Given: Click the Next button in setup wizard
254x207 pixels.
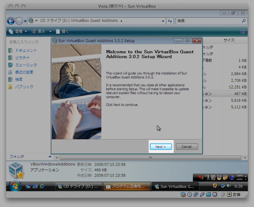Looking at the screenshot, I should tap(161, 146).
